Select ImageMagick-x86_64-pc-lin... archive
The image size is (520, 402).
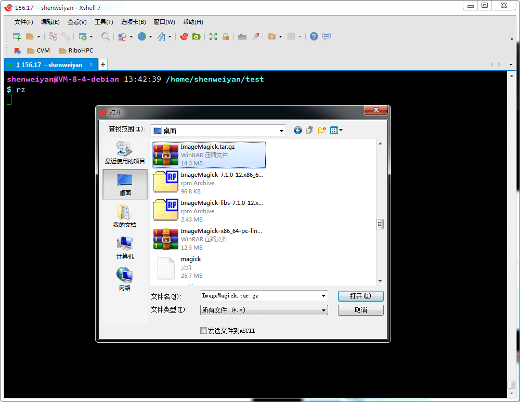pos(208,239)
